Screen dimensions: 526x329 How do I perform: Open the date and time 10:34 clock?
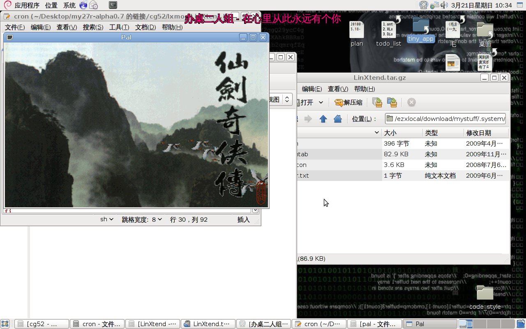click(482, 5)
